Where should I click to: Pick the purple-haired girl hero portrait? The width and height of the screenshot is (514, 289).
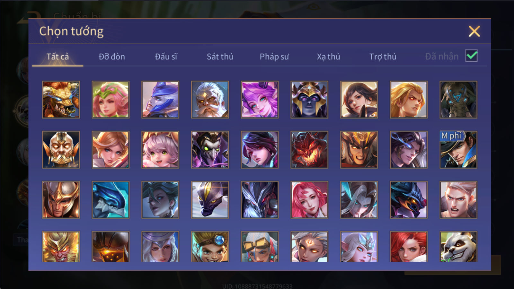260,100
